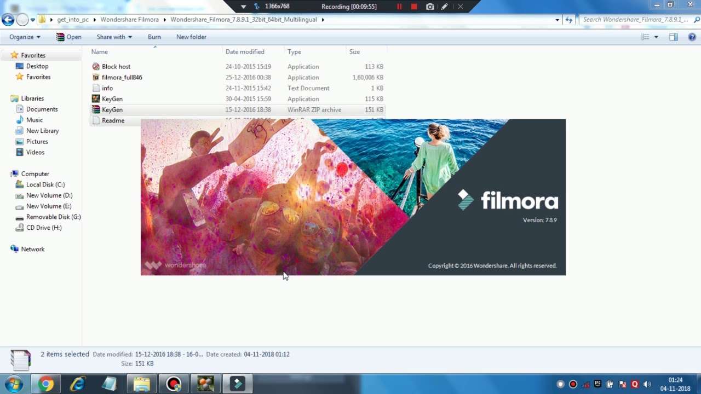Click the recorder pin icon beside 1366x768
701x394 pixels.
pos(257,7)
